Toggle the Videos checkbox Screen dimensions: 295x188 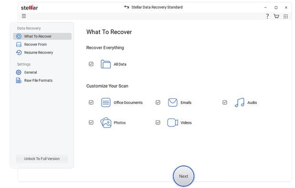[158, 123]
